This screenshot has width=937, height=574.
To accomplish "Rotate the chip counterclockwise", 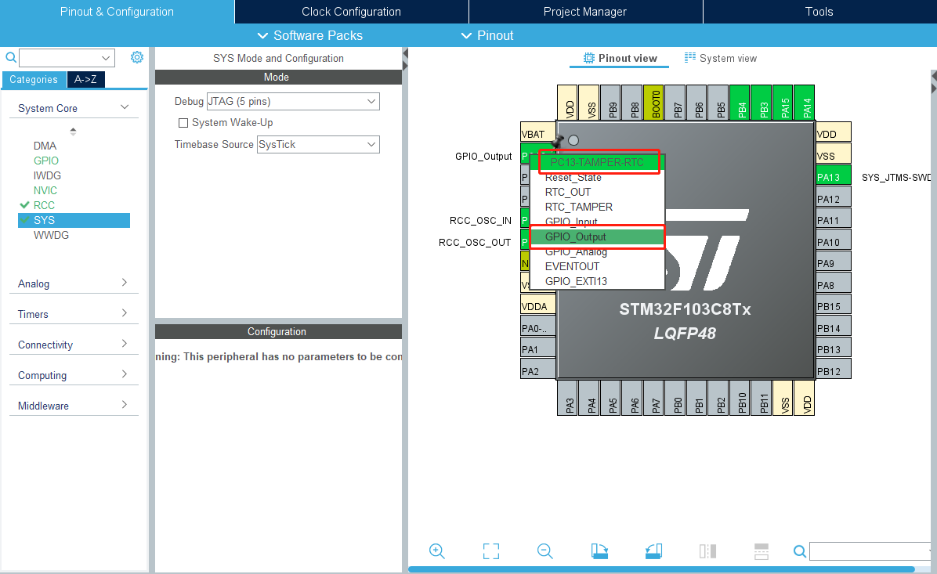I will coord(653,551).
